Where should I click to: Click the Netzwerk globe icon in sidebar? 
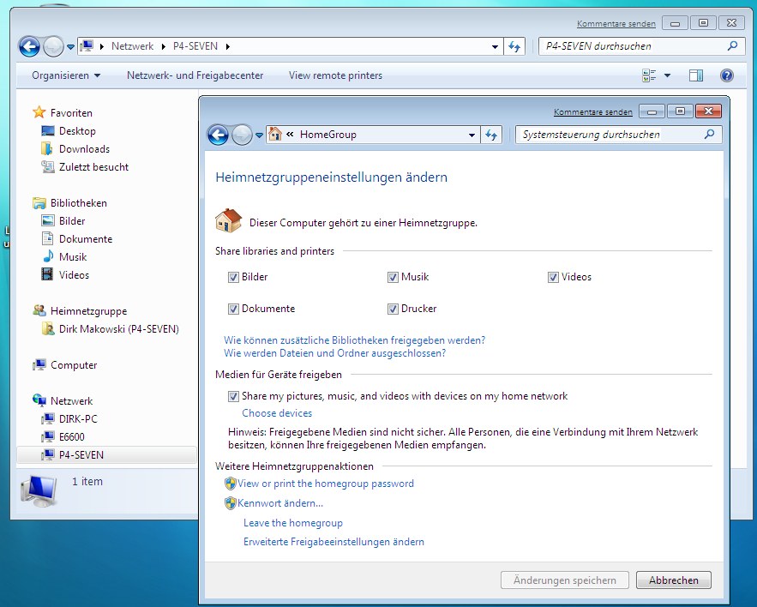(x=39, y=400)
